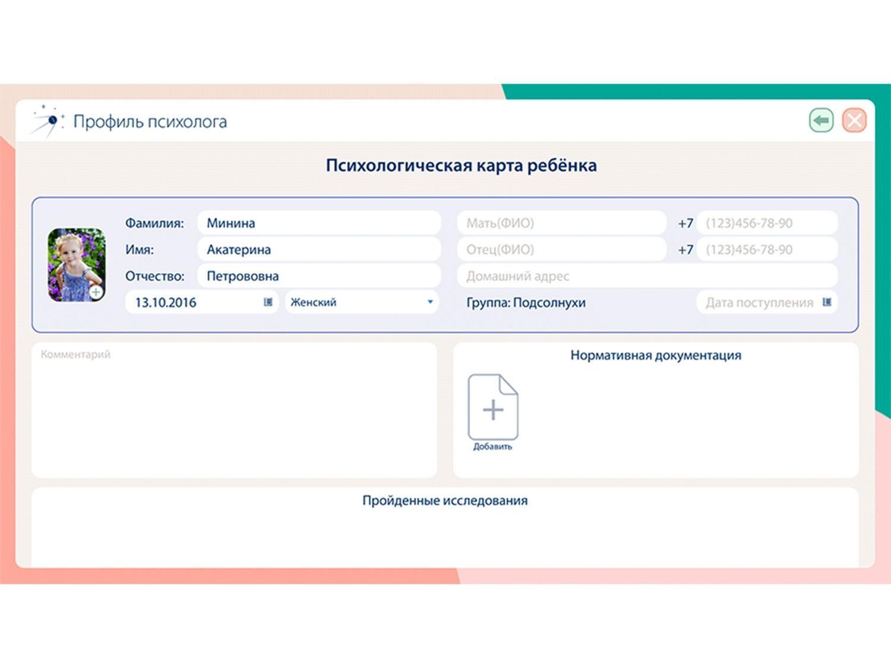
Task: Edit the Имя field with Акатерина
Action: (318, 249)
